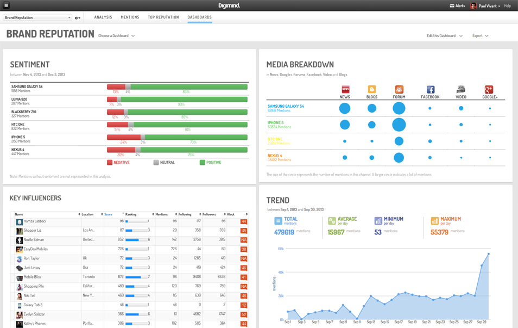Screen dimensions: 518x328
Task: Click iPhone 5 News bubble
Action: click(345, 125)
